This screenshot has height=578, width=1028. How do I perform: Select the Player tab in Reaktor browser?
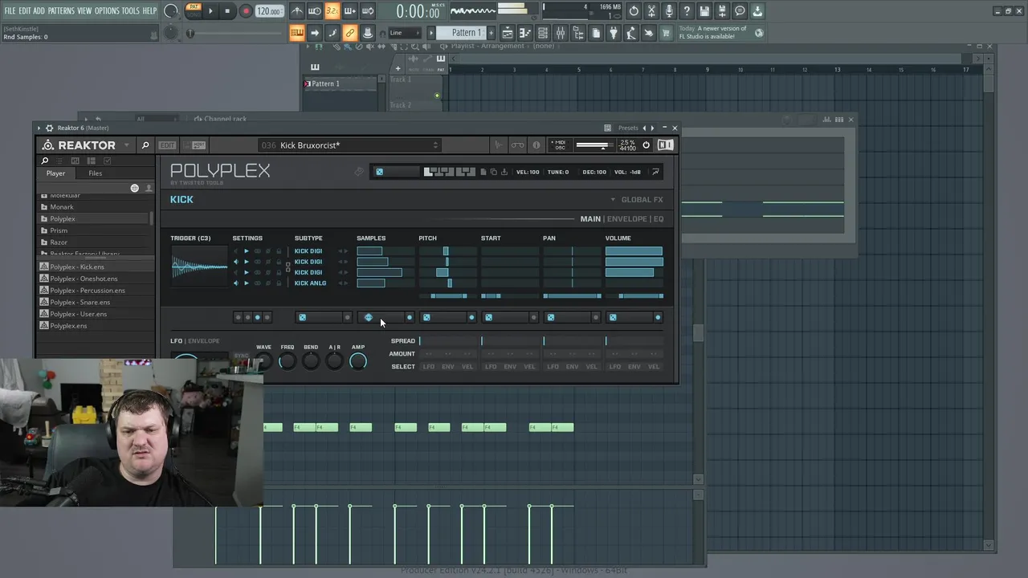55,173
